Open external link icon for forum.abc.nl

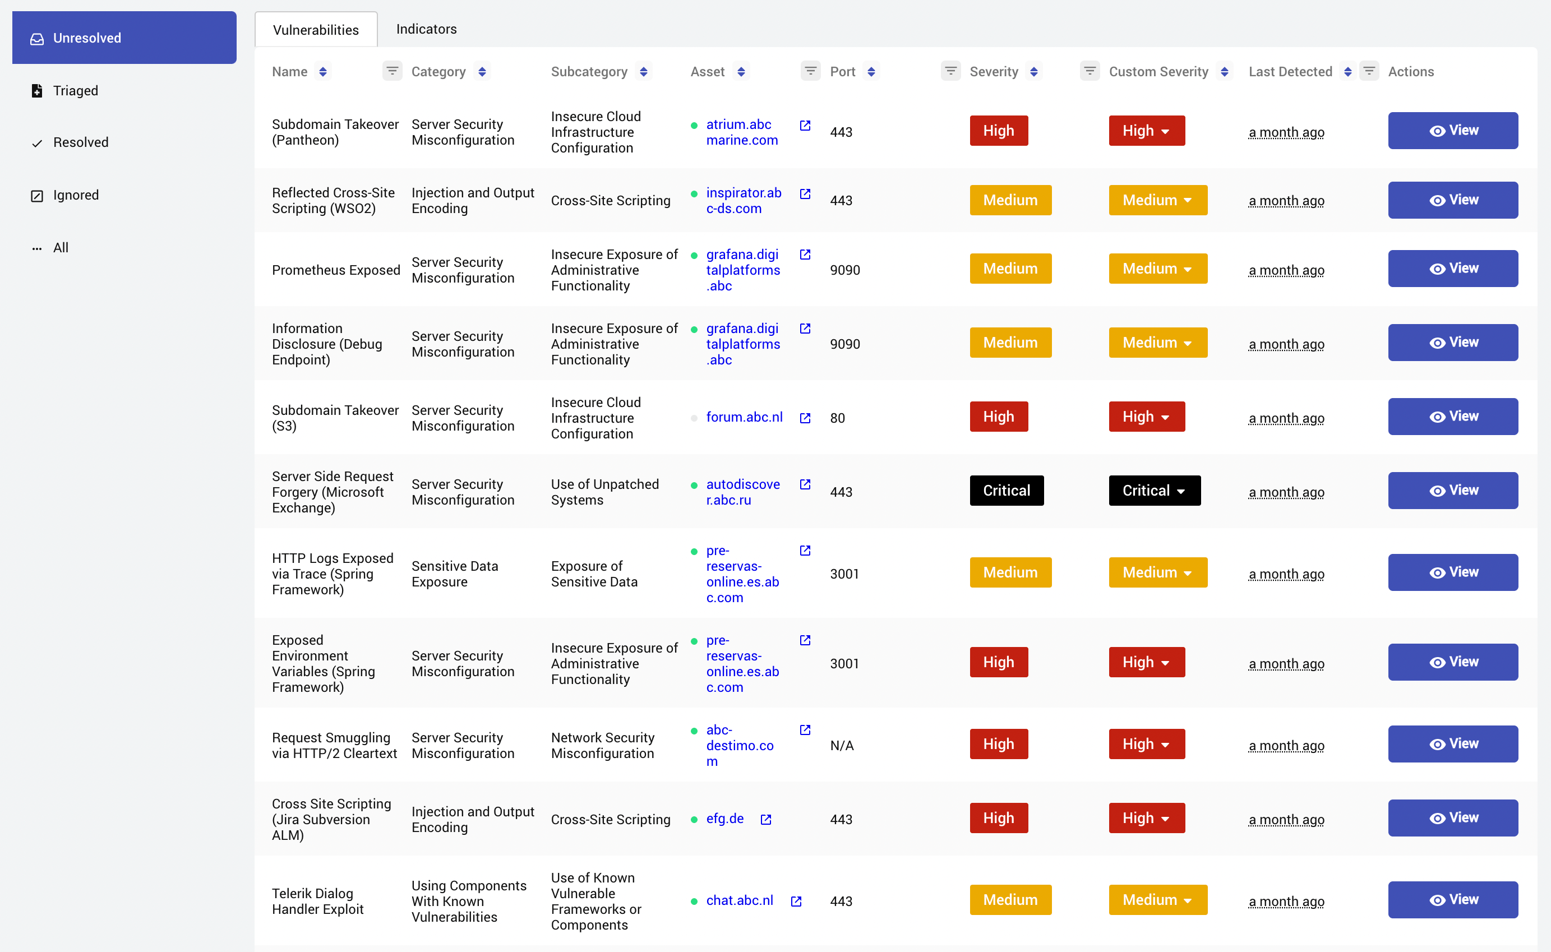point(805,418)
